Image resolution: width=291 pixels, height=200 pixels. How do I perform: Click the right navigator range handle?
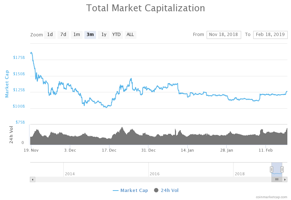282,169
